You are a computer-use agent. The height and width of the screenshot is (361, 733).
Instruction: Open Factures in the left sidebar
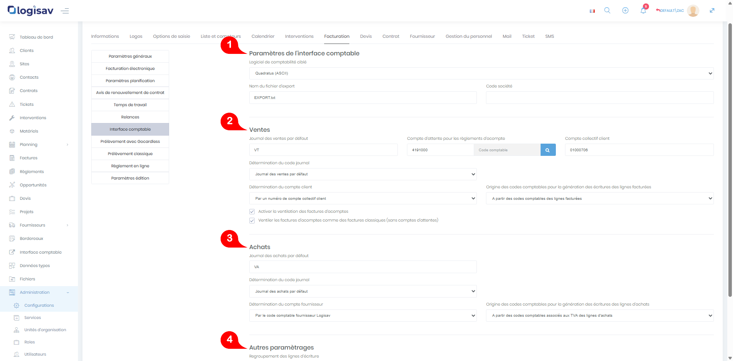pos(29,158)
